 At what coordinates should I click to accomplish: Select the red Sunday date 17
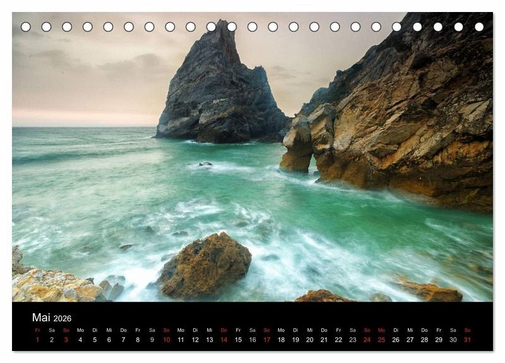[266, 340]
